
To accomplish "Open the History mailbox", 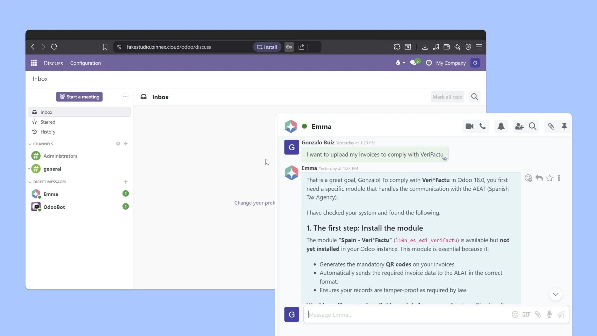I will point(79,132).
